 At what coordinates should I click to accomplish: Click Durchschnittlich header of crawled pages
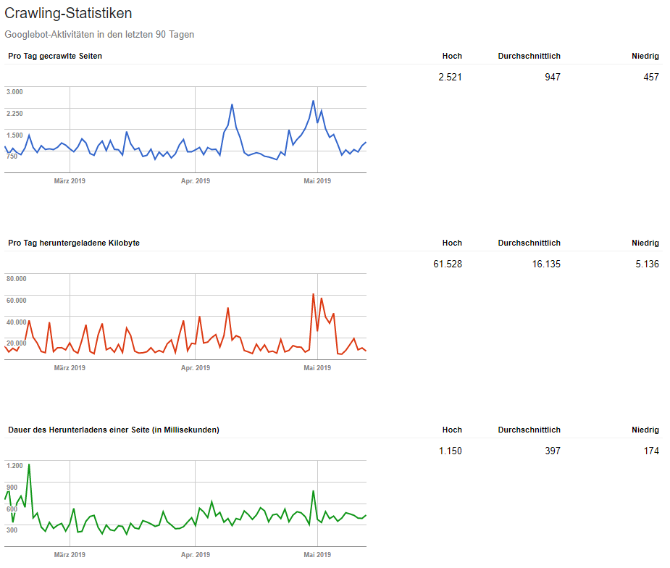click(x=529, y=56)
